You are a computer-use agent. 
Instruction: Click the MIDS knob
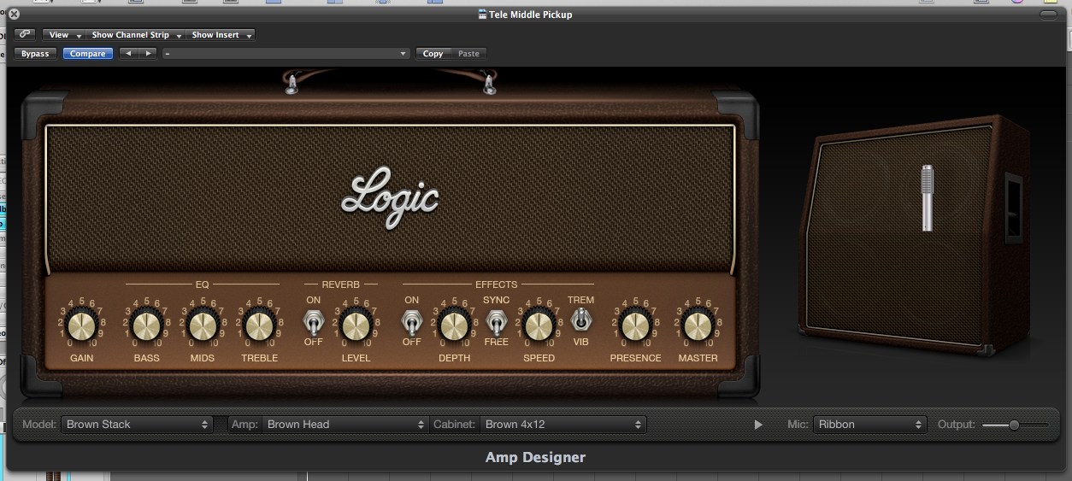click(203, 326)
